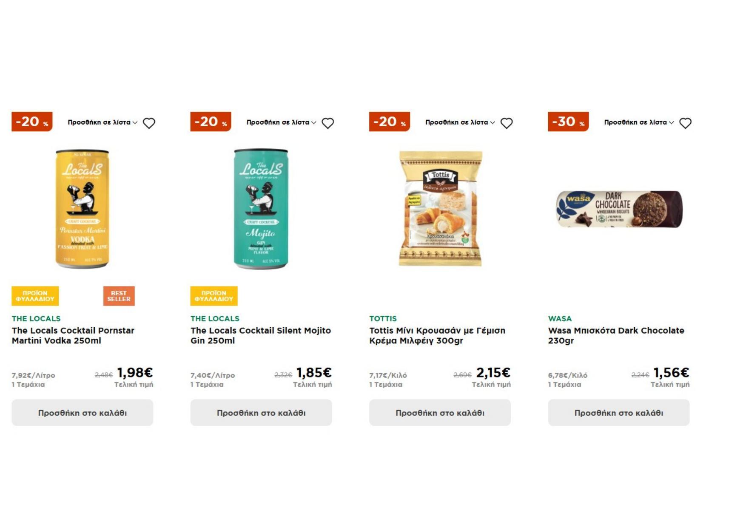Add Tottis mini croissants to cart

[440, 413]
